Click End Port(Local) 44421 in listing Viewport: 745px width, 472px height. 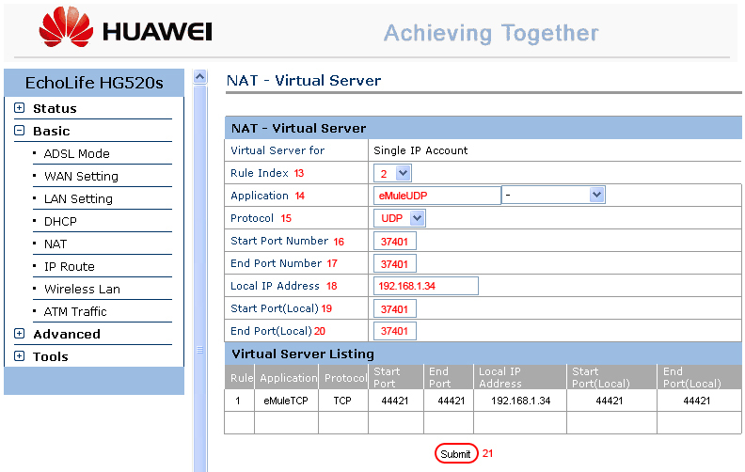tap(696, 401)
